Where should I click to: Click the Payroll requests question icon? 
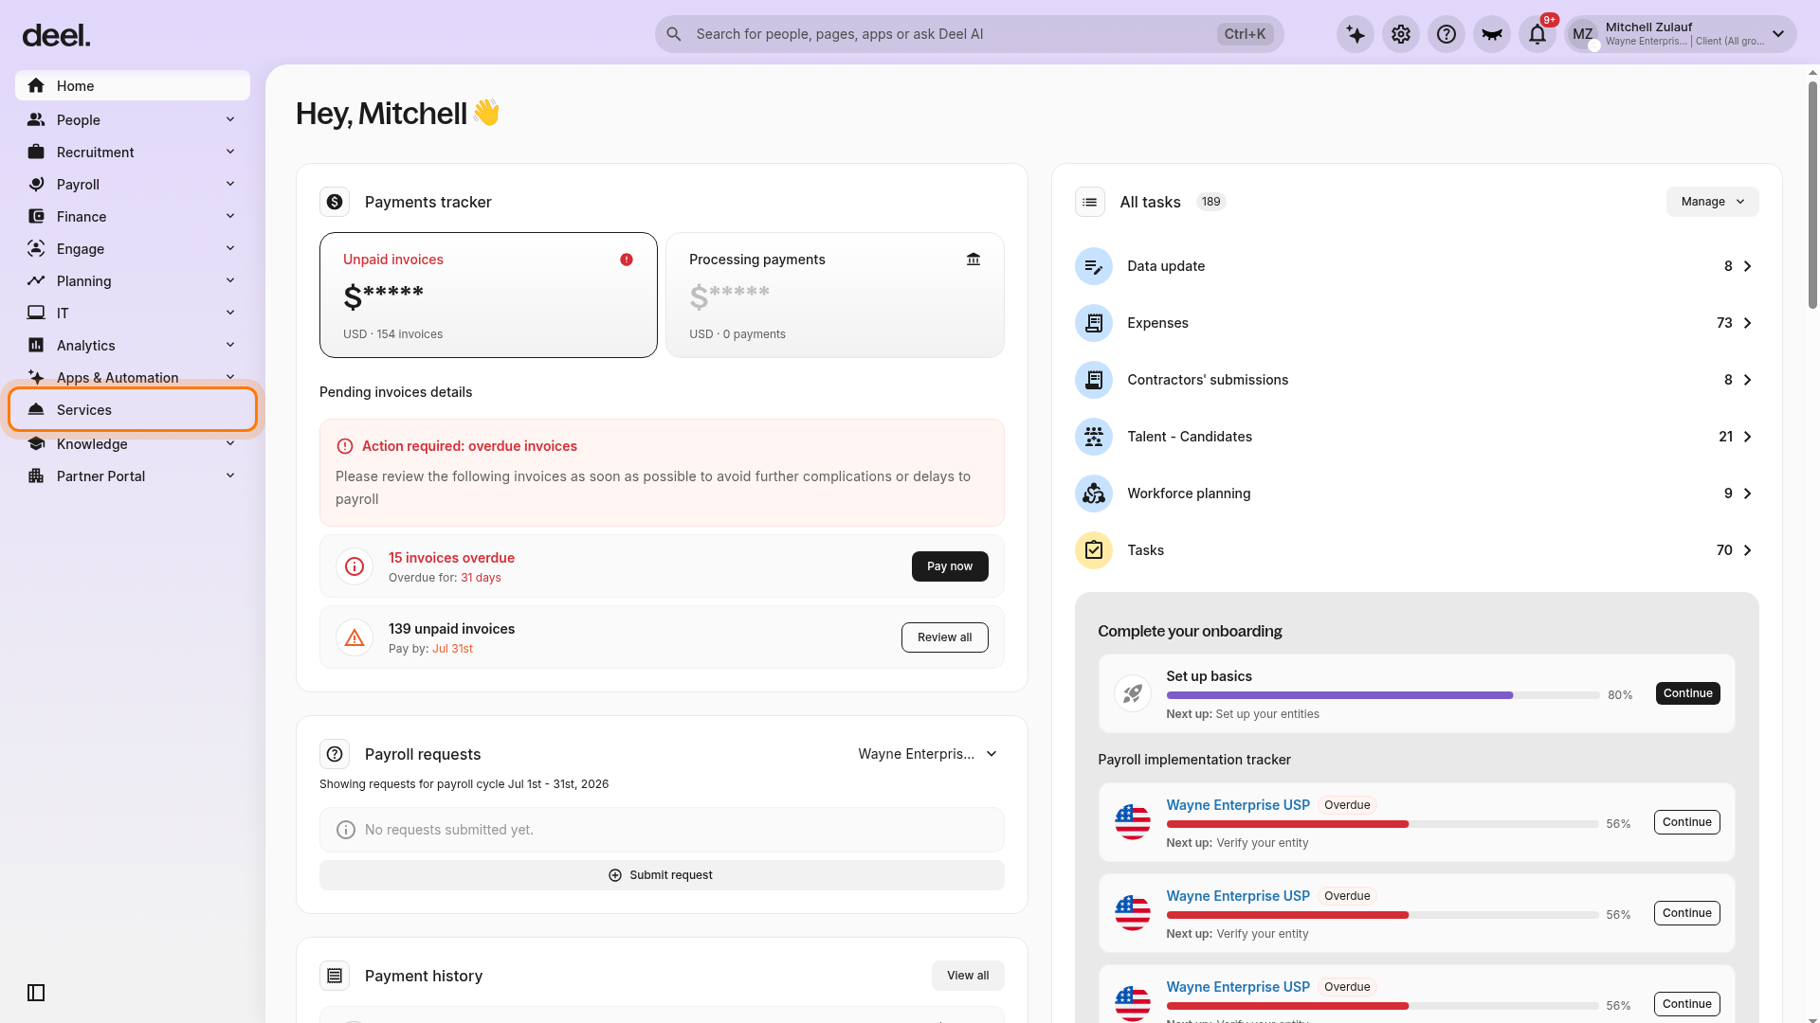coord(335,754)
